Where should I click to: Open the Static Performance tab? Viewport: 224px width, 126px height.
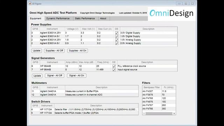click(85, 19)
